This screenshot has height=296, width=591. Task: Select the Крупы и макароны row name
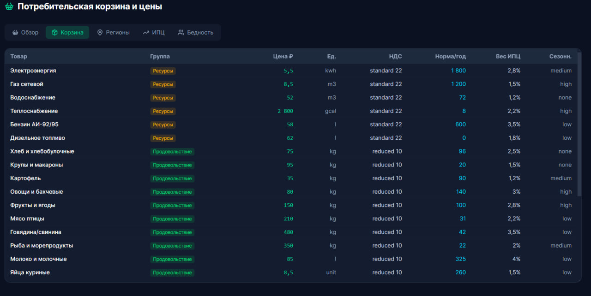pos(36,165)
